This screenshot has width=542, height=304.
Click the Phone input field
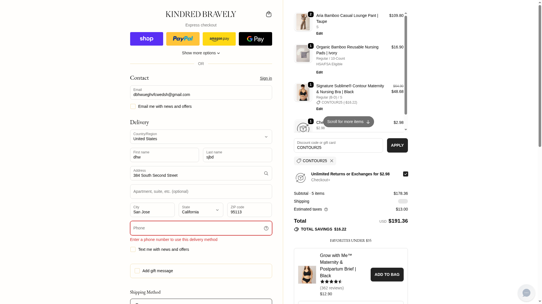tap(196, 228)
